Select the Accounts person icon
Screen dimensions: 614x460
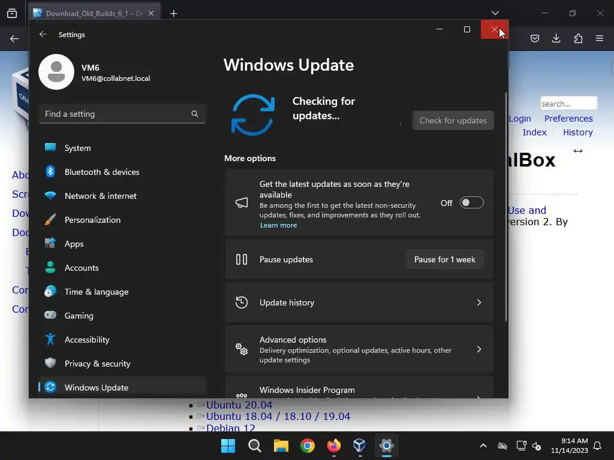pos(50,267)
